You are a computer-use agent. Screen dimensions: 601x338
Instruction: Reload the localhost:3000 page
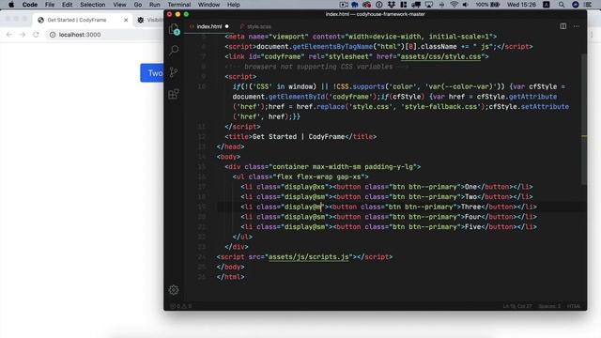click(36, 35)
